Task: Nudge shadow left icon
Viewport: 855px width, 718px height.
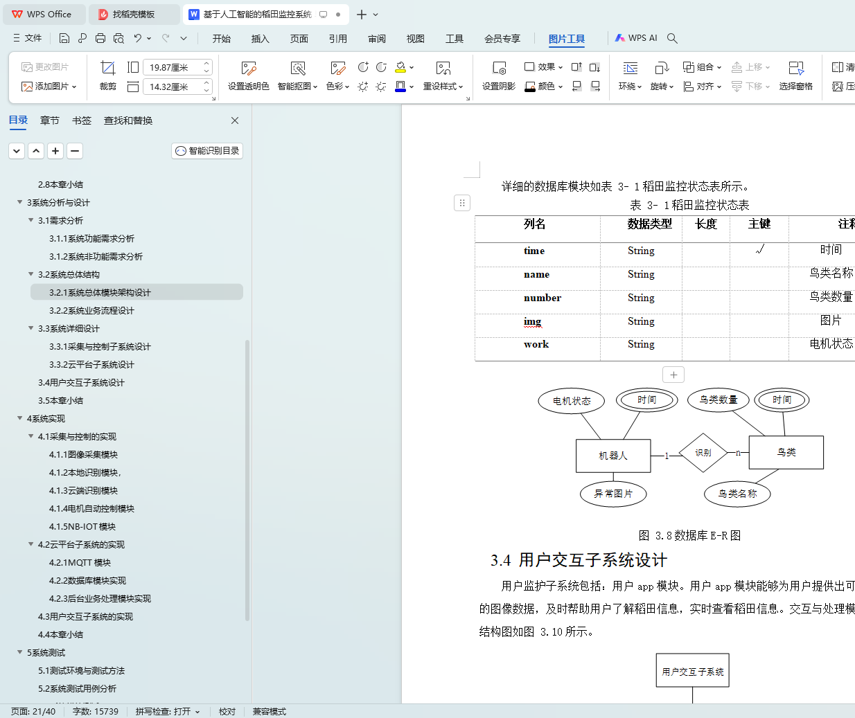Action: 576,87
